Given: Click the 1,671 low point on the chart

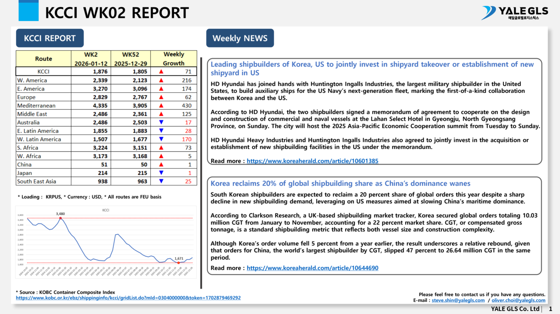Looking at the screenshot, I should point(179,263).
